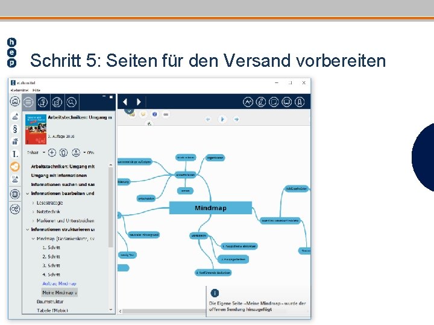
Task: Open 'Tabelle (Matrix)' tree entry
Action: [52, 311]
